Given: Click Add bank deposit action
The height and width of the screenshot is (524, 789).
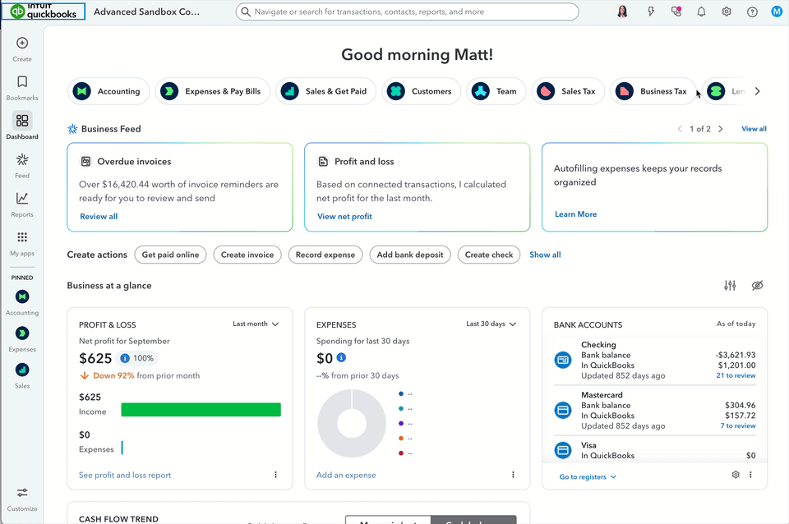Looking at the screenshot, I should 410,255.
